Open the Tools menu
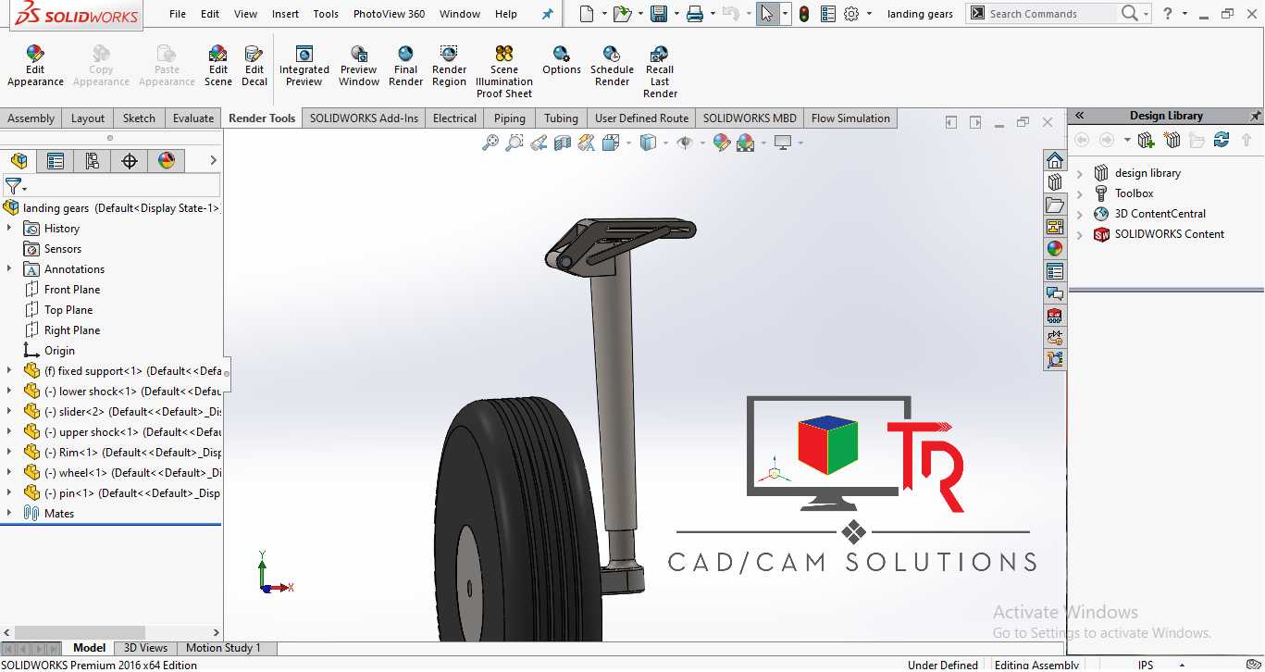 [x=326, y=14]
